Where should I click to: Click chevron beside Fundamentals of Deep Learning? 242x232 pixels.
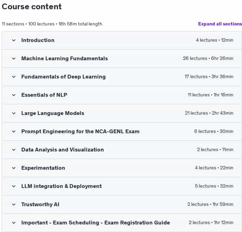tap(14, 77)
